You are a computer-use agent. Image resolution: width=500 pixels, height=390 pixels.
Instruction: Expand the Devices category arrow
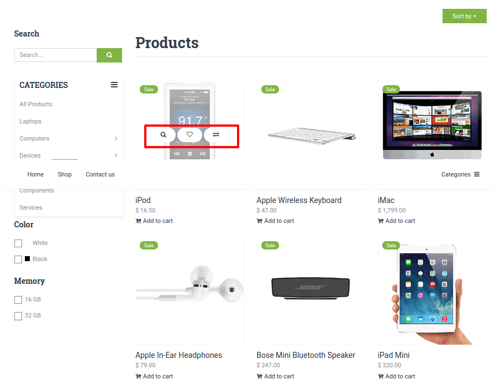click(x=116, y=155)
